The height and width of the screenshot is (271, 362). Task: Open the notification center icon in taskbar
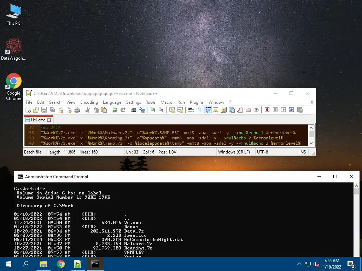(x=351, y=265)
